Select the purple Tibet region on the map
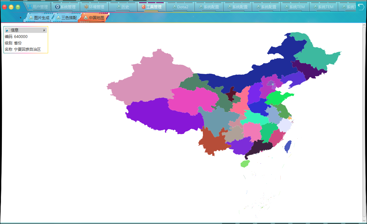This screenshot has height=224, width=367. [159, 118]
